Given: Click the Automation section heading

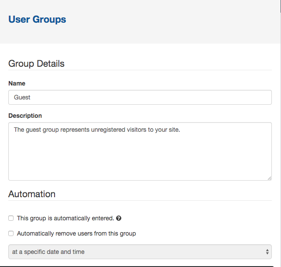Looking at the screenshot, I should pos(32,194).
